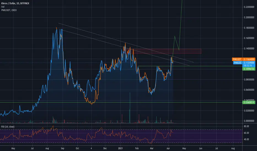
Task: Click the Apr time axis label
Action: [168, 148]
